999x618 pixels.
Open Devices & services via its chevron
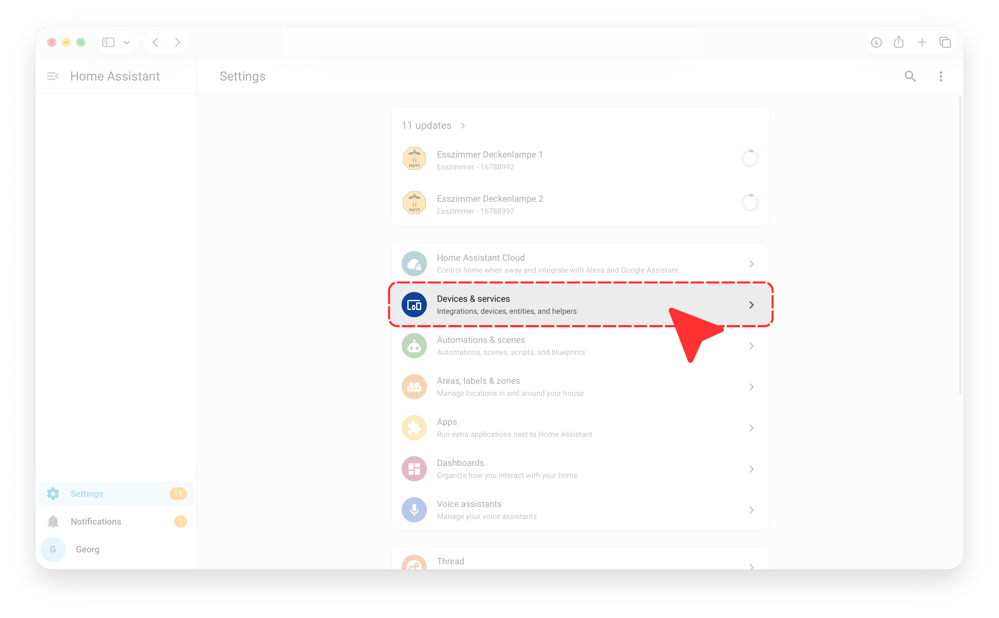tap(751, 305)
